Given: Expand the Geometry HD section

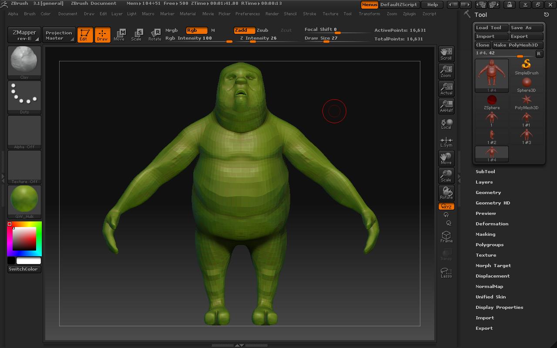Looking at the screenshot, I should [493, 203].
